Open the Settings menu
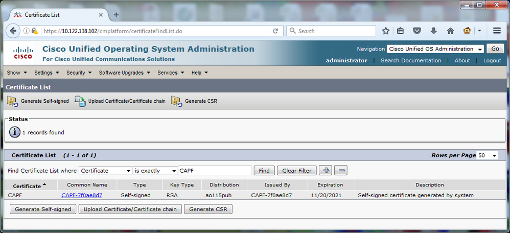510x233 pixels. pos(47,73)
